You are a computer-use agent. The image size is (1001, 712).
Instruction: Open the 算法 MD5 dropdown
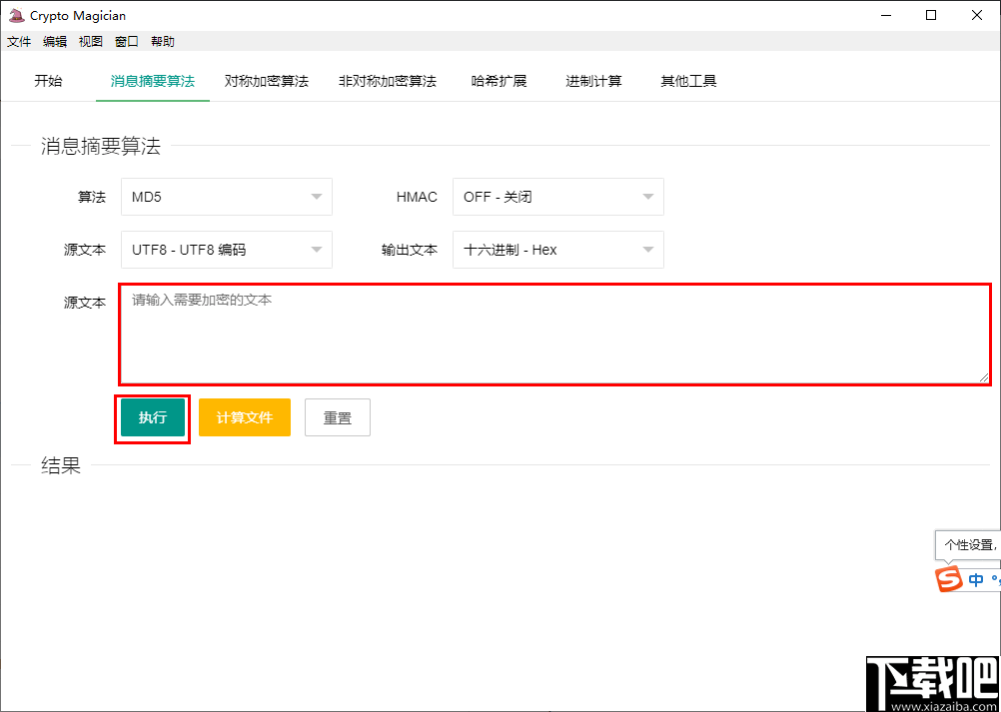(226, 197)
